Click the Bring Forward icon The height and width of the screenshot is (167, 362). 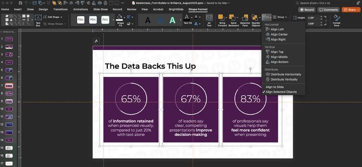(221, 18)
